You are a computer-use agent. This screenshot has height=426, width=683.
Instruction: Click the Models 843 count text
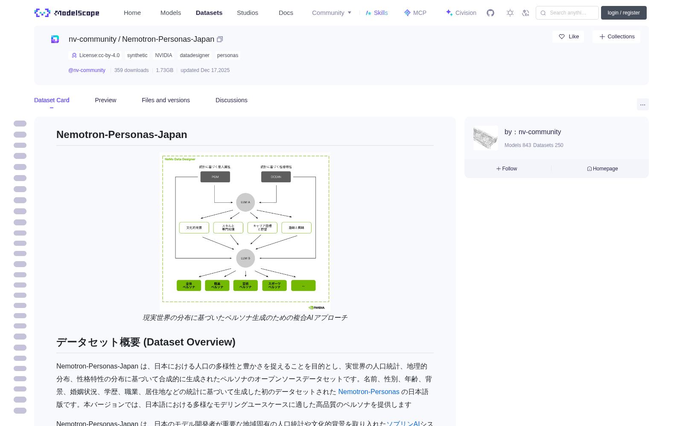pos(518,145)
